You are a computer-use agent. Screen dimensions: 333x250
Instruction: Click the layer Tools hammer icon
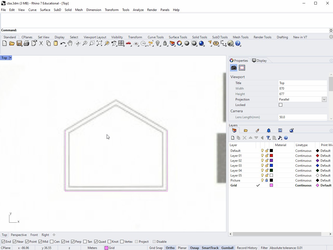pyautogui.click(x=280, y=138)
